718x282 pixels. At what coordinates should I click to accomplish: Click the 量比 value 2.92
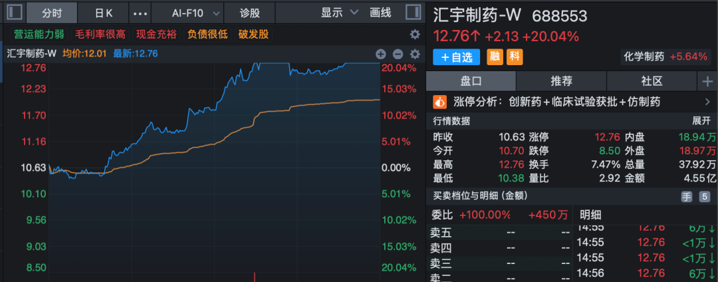[610, 178]
